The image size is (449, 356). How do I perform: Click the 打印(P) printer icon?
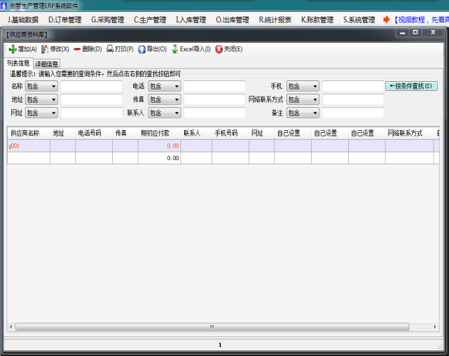click(110, 50)
